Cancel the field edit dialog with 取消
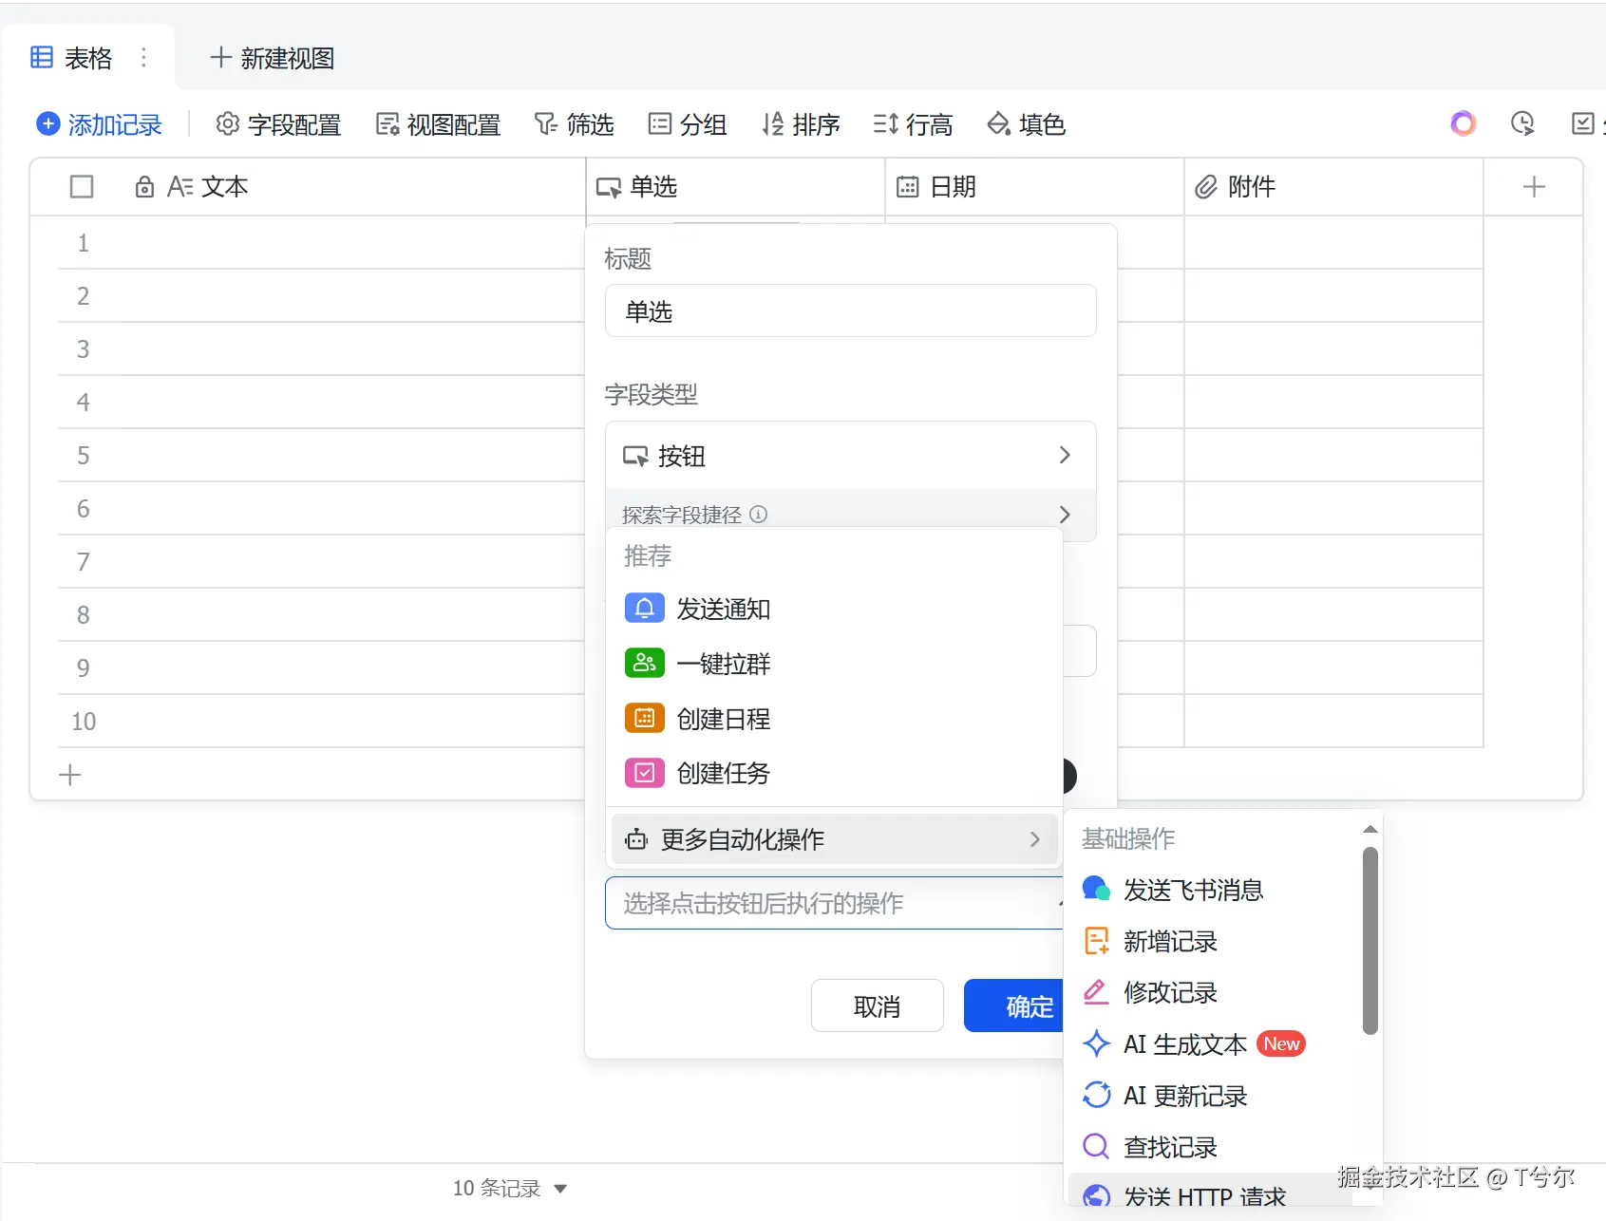The width and height of the screenshot is (1606, 1221). (878, 1005)
